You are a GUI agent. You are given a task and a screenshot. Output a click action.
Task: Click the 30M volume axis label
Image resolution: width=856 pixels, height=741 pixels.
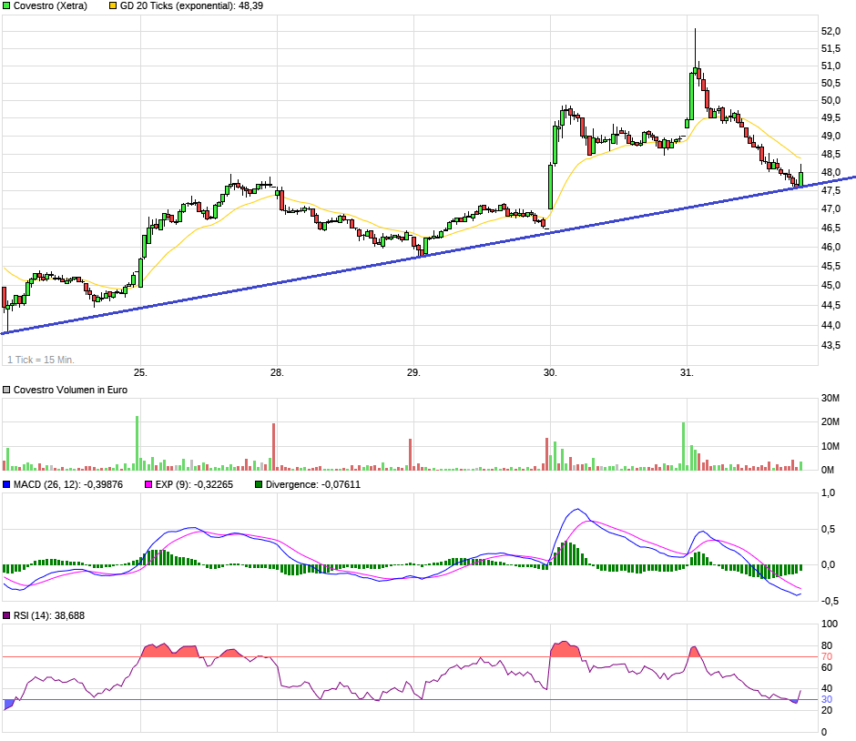click(x=831, y=399)
